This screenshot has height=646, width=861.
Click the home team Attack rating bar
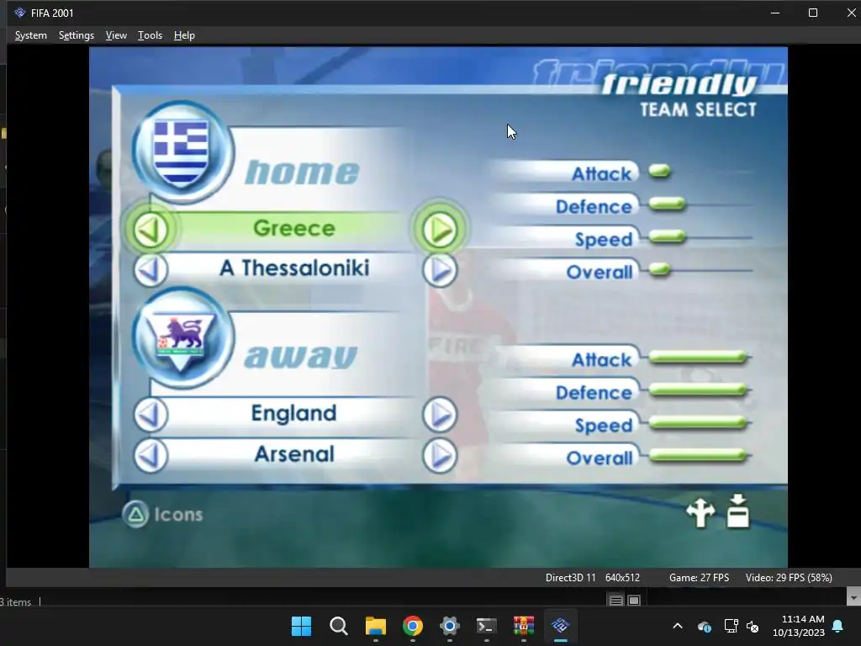(659, 172)
